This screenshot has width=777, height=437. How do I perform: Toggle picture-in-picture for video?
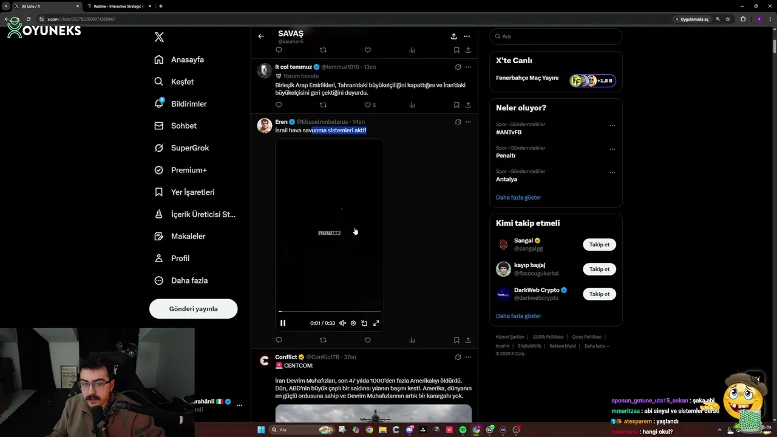pyautogui.click(x=364, y=323)
